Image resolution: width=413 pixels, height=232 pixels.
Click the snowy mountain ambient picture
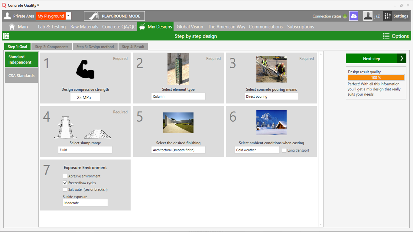point(272,123)
